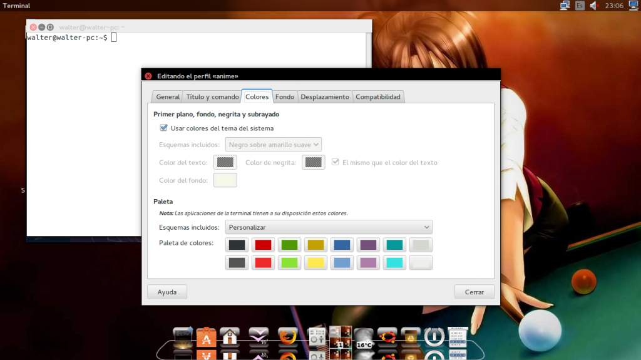
Task: Launch Firefox from the dock
Action: click(287, 337)
